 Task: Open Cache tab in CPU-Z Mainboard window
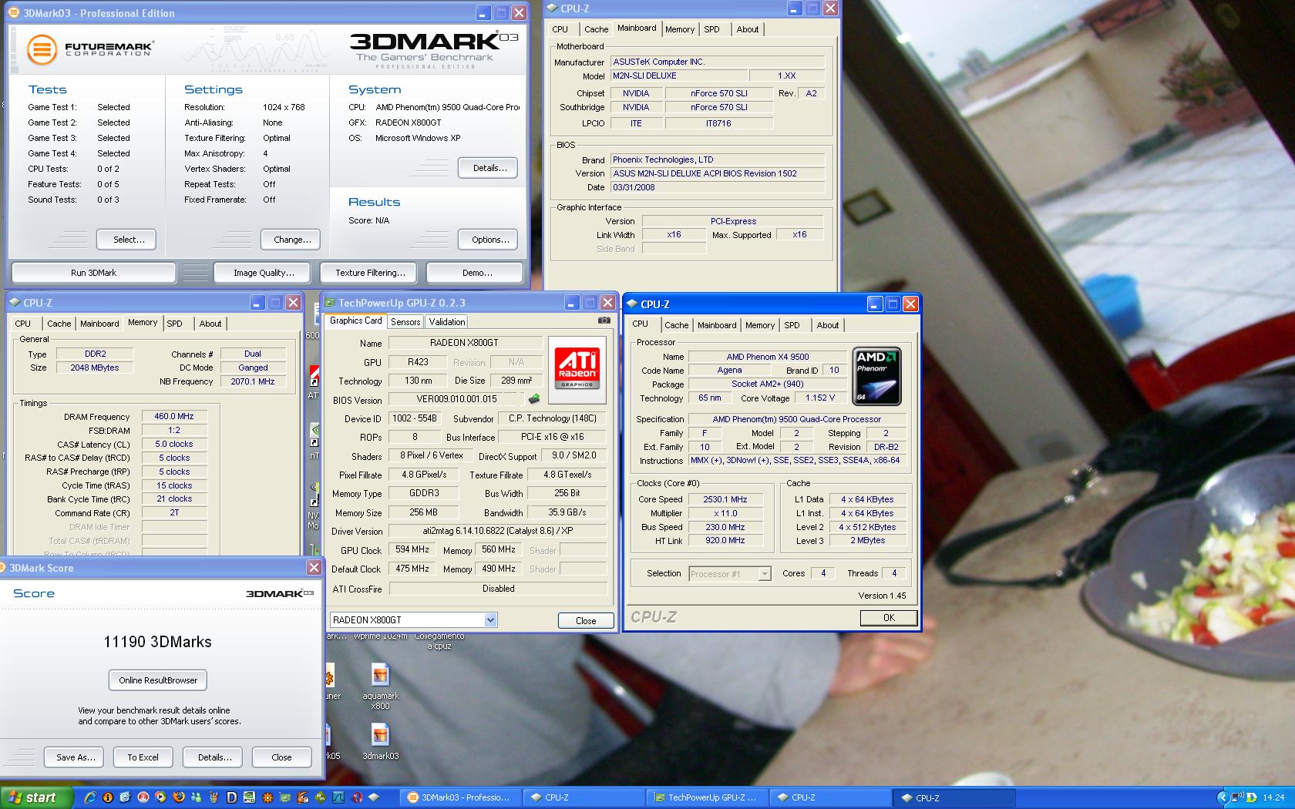pyautogui.click(x=596, y=29)
